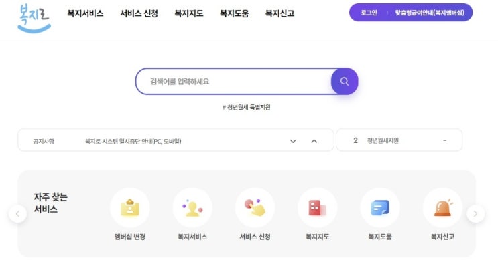Open notice 복지로 시스템 일시중단 안내

(x=133, y=141)
